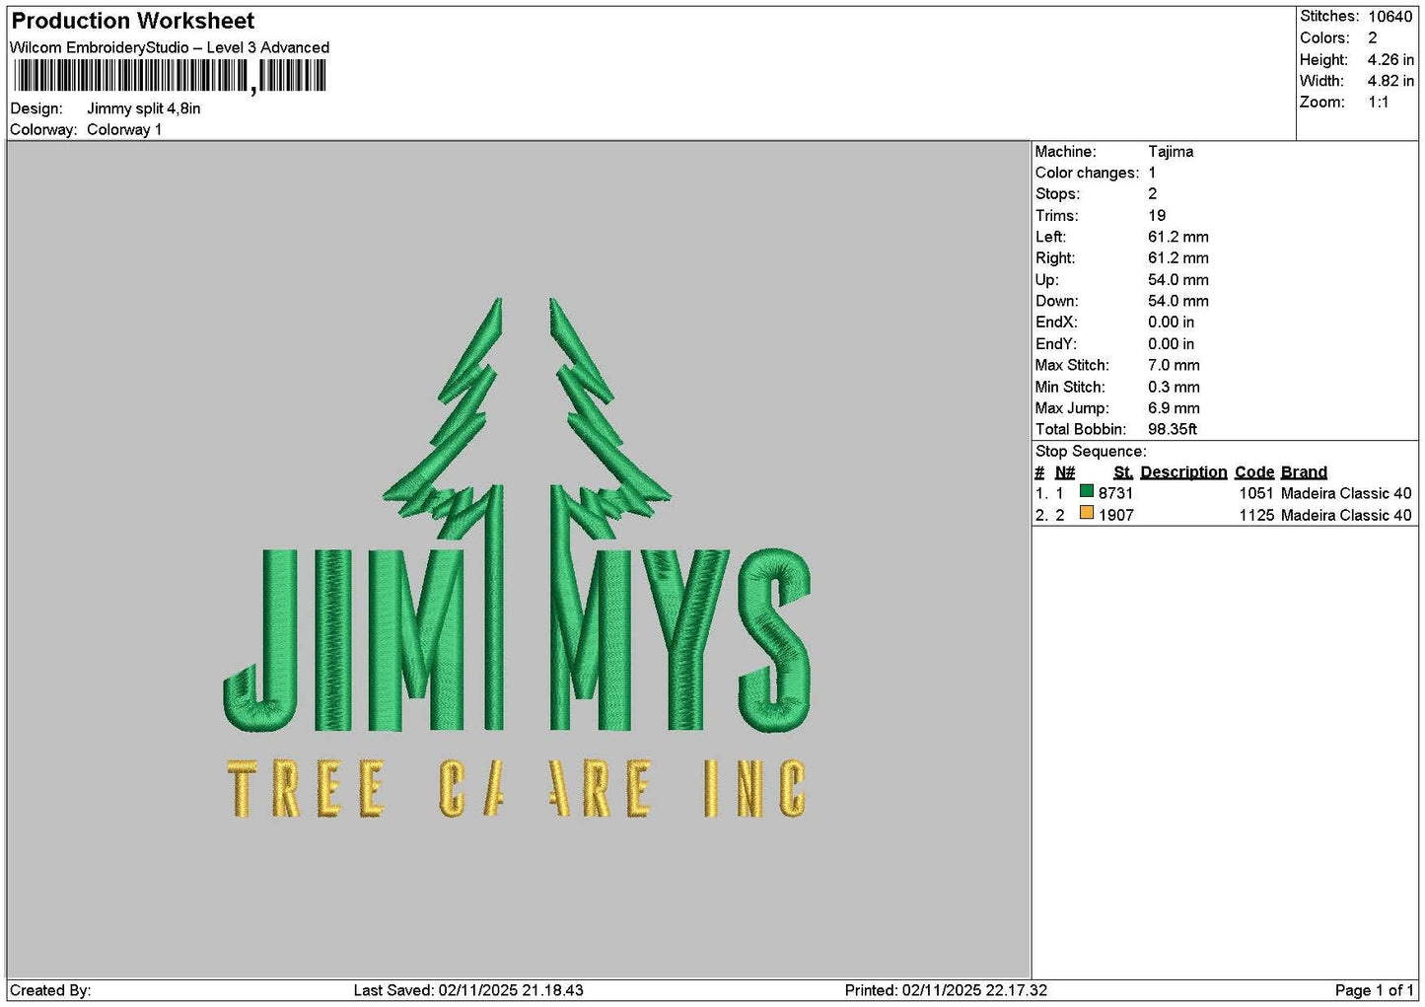This screenshot has height=1007, width=1425.
Task: Click the machine name Tajima
Action: (x=1171, y=152)
